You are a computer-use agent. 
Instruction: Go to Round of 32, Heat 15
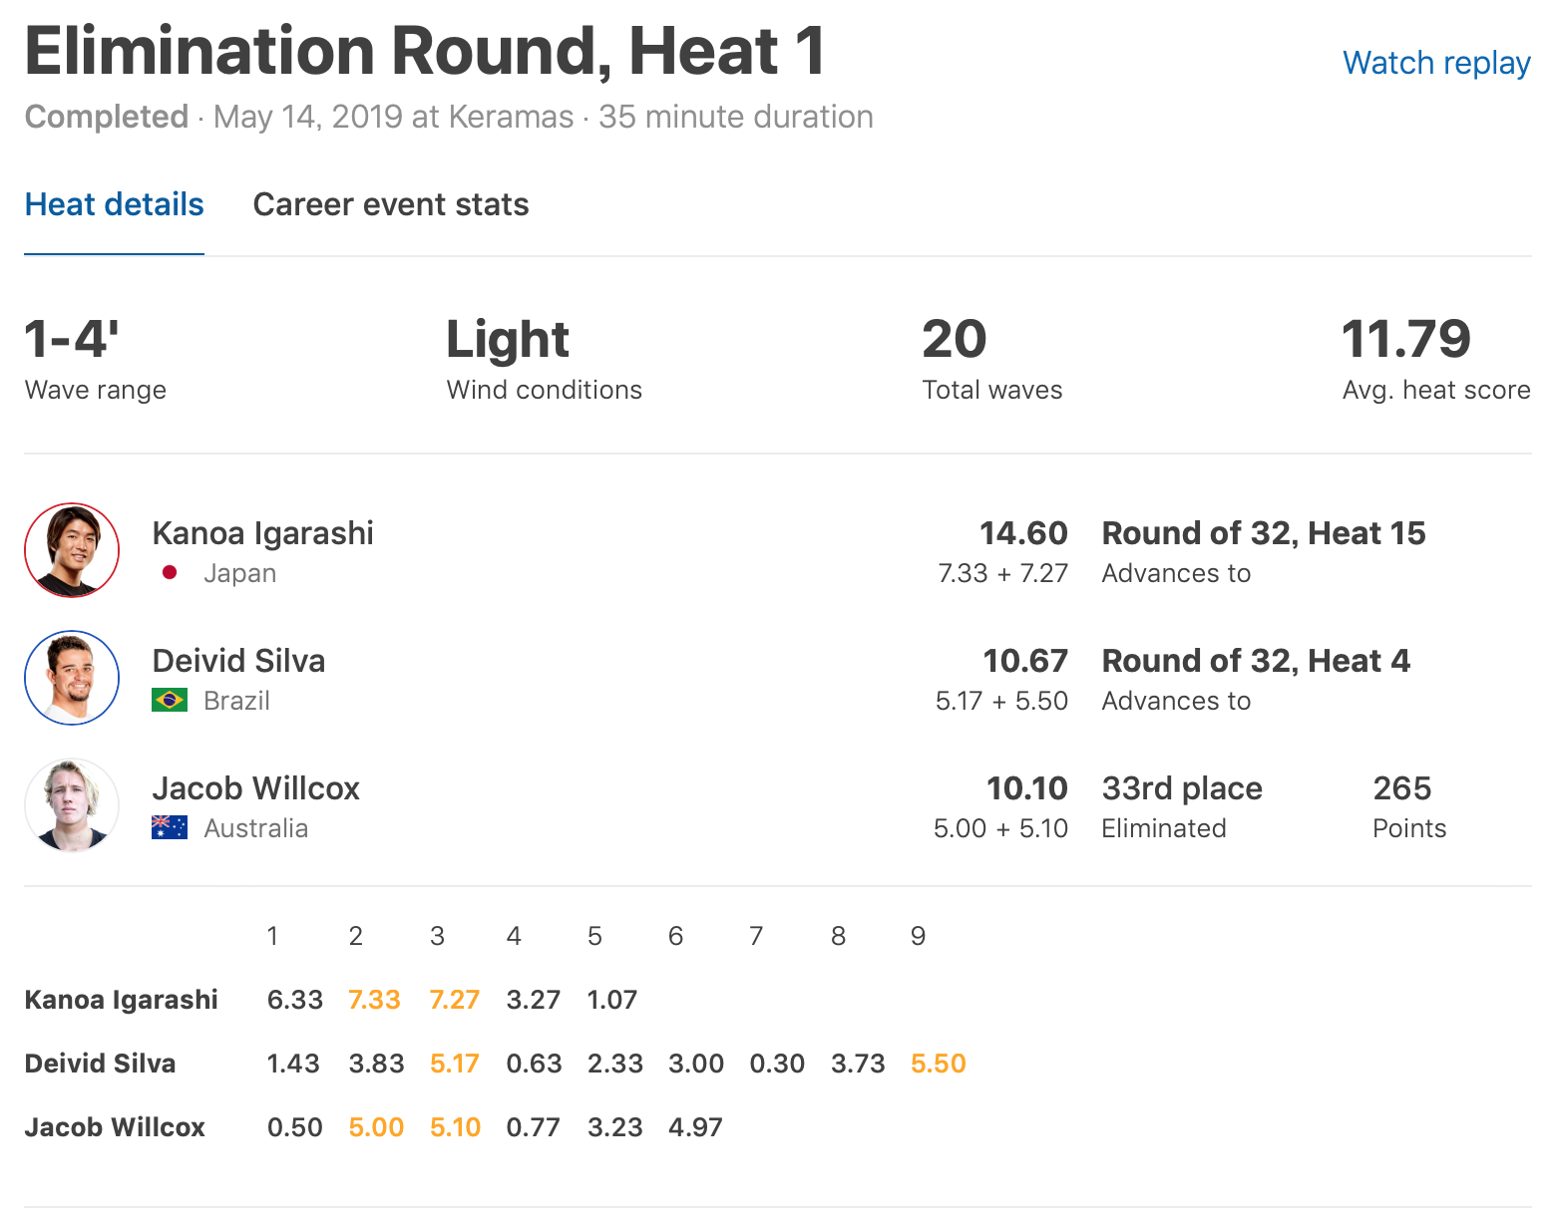coord(1264,533)
